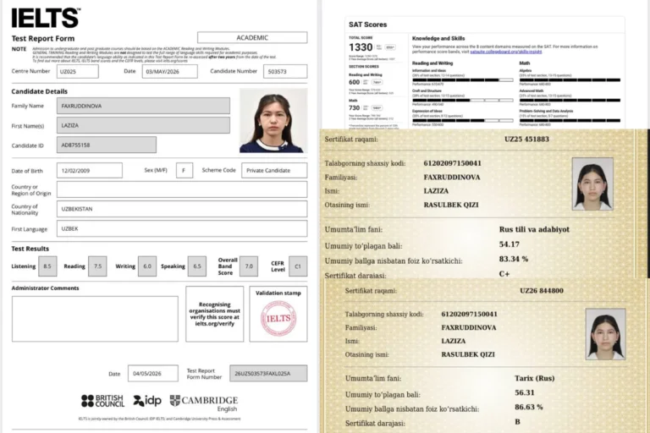Screen dimensions: 650x433
Task: Click the Centre Number field UZ025
Action: click(x=78, y=71)
